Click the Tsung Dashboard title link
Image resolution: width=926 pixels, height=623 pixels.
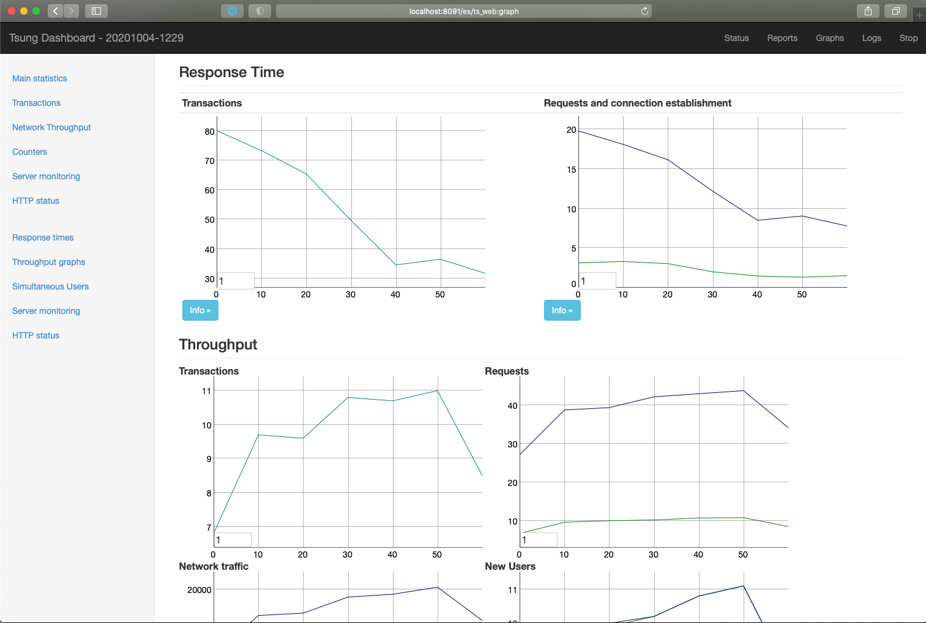point(96,38)
